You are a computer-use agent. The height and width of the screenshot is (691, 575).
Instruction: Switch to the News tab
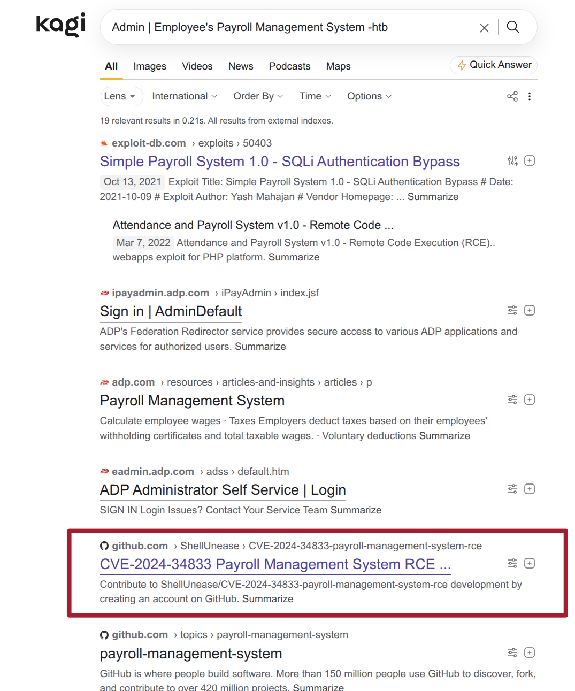coord(241,66)
